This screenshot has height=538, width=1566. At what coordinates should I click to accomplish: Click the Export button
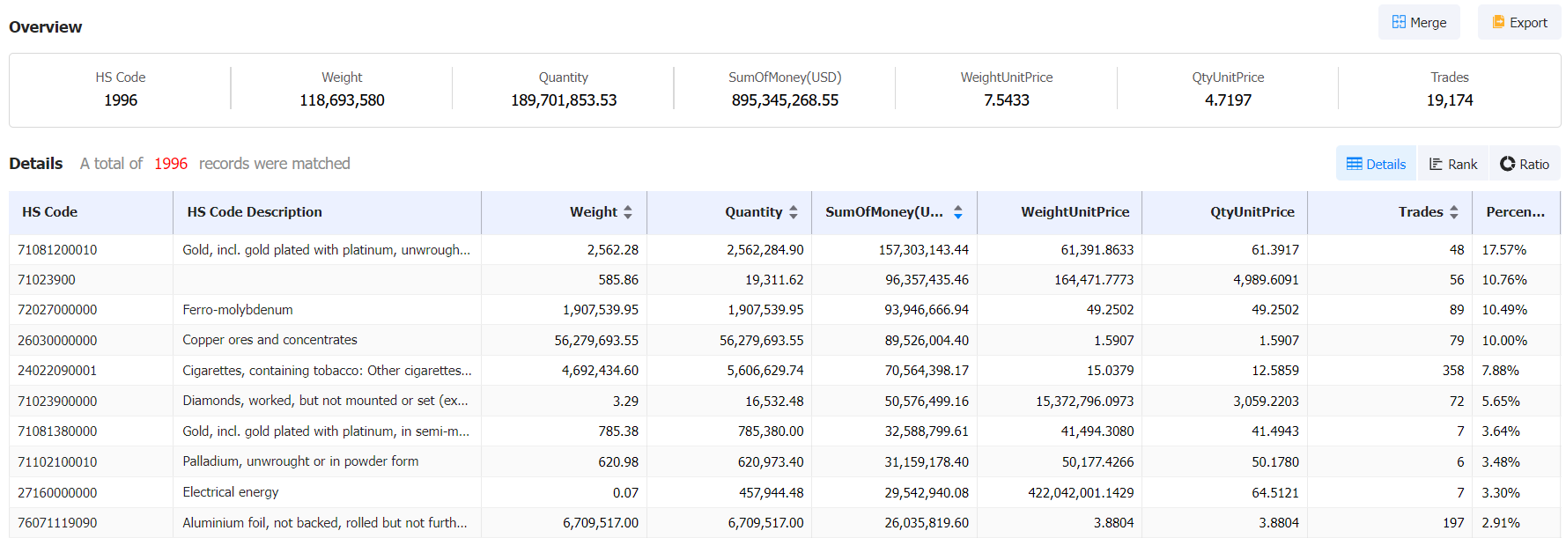[x=1519, y=23]
